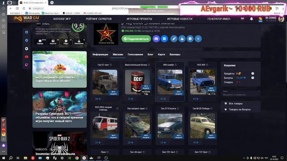Click the server logo with red star
287x161 pixels.
(106, 34)
